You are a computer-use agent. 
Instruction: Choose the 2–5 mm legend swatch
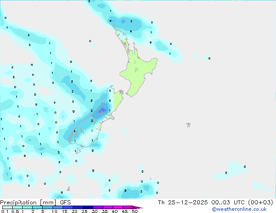[37, 207]
